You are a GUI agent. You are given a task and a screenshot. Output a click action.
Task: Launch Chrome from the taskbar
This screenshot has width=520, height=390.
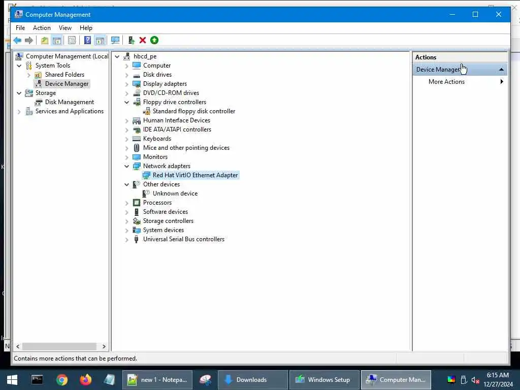(x=61, y=380)
